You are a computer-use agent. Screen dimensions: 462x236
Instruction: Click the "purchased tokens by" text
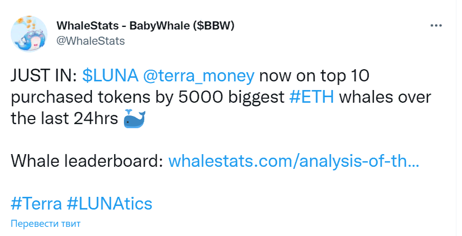(x=88, y=98)
